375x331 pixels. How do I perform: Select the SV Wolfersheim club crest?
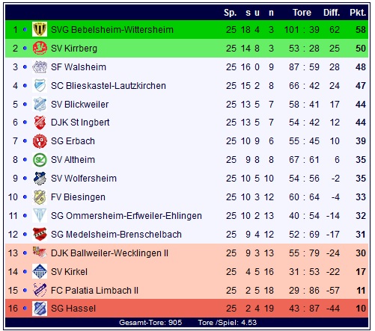[40, 179]
